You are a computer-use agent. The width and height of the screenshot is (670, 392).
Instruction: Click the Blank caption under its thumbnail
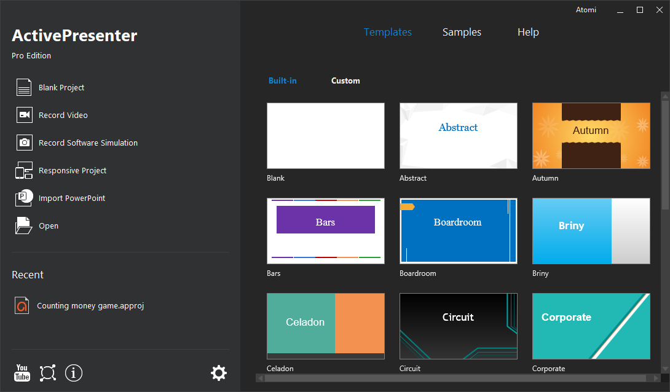click(x=275, y=178)
